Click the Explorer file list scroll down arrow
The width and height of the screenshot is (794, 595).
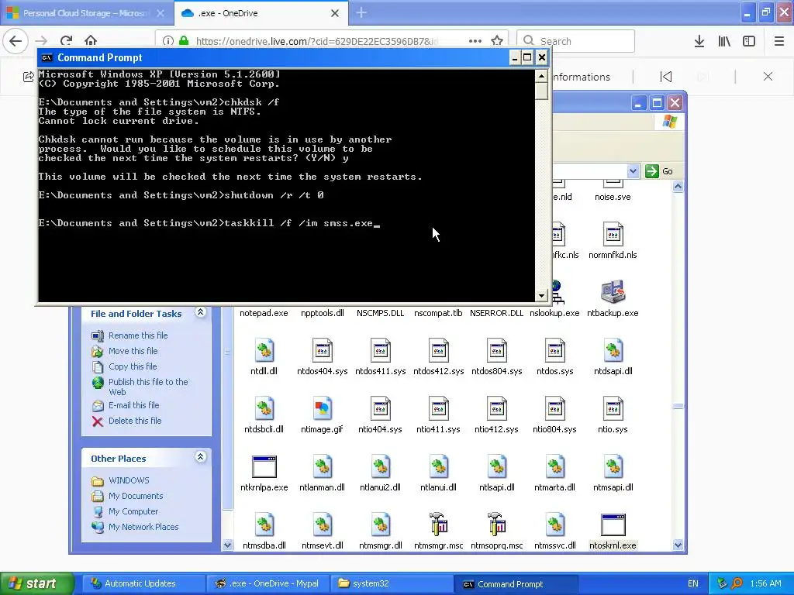tap(678, 545)
